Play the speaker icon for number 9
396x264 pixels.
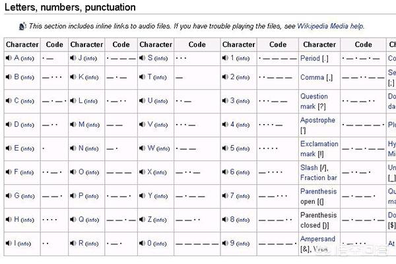tap(225, 243)
